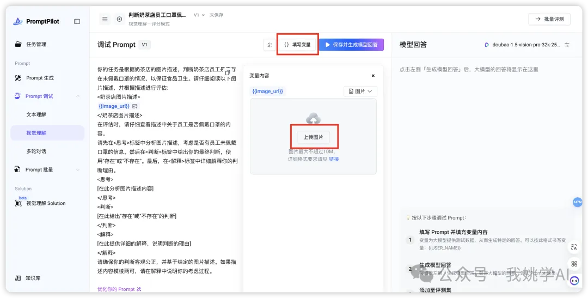The height and width of the screenshot is (298, 588).
Task: Open the 链接 format requirements link
Action: pos(334,159)
